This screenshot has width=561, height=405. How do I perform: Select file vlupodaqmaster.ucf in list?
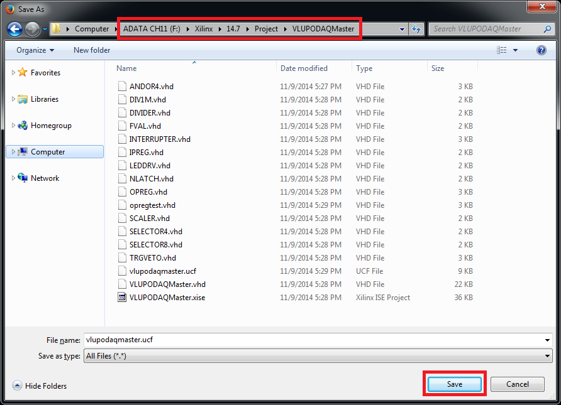tap(162, 271)
